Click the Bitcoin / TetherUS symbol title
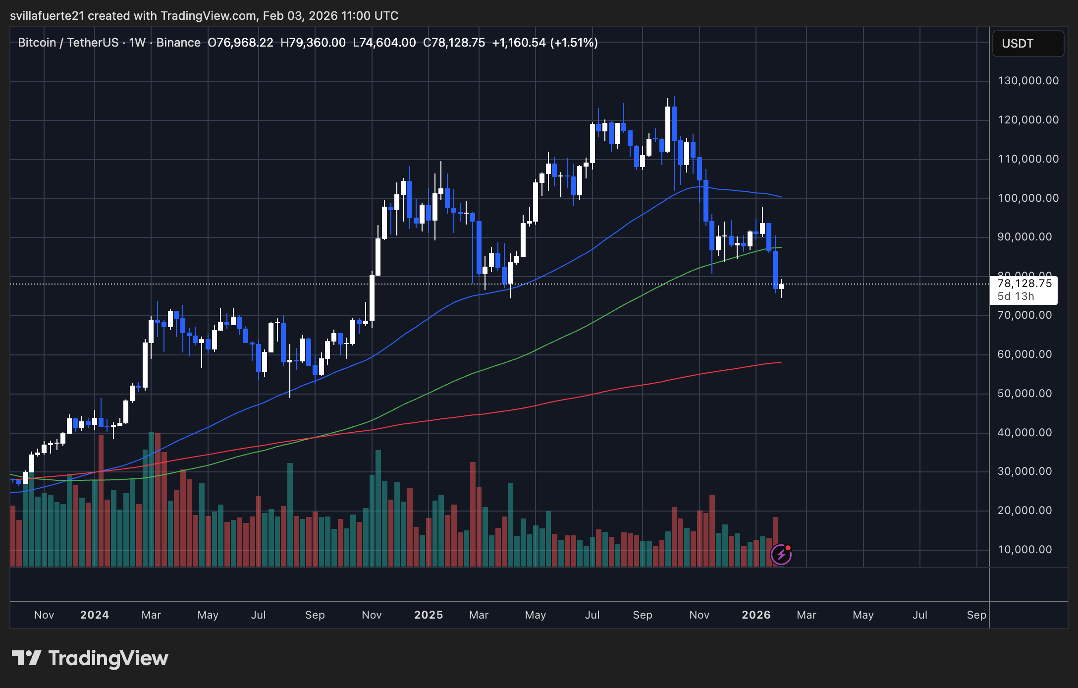Screen dimensions: 1078x688 tap(68, 43)
